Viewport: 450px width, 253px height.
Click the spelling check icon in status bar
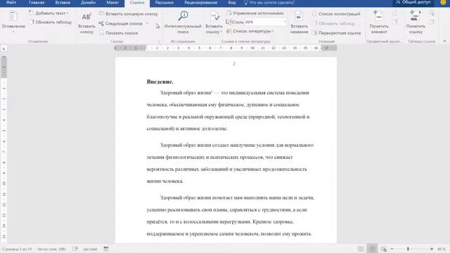tap(75, 249)
